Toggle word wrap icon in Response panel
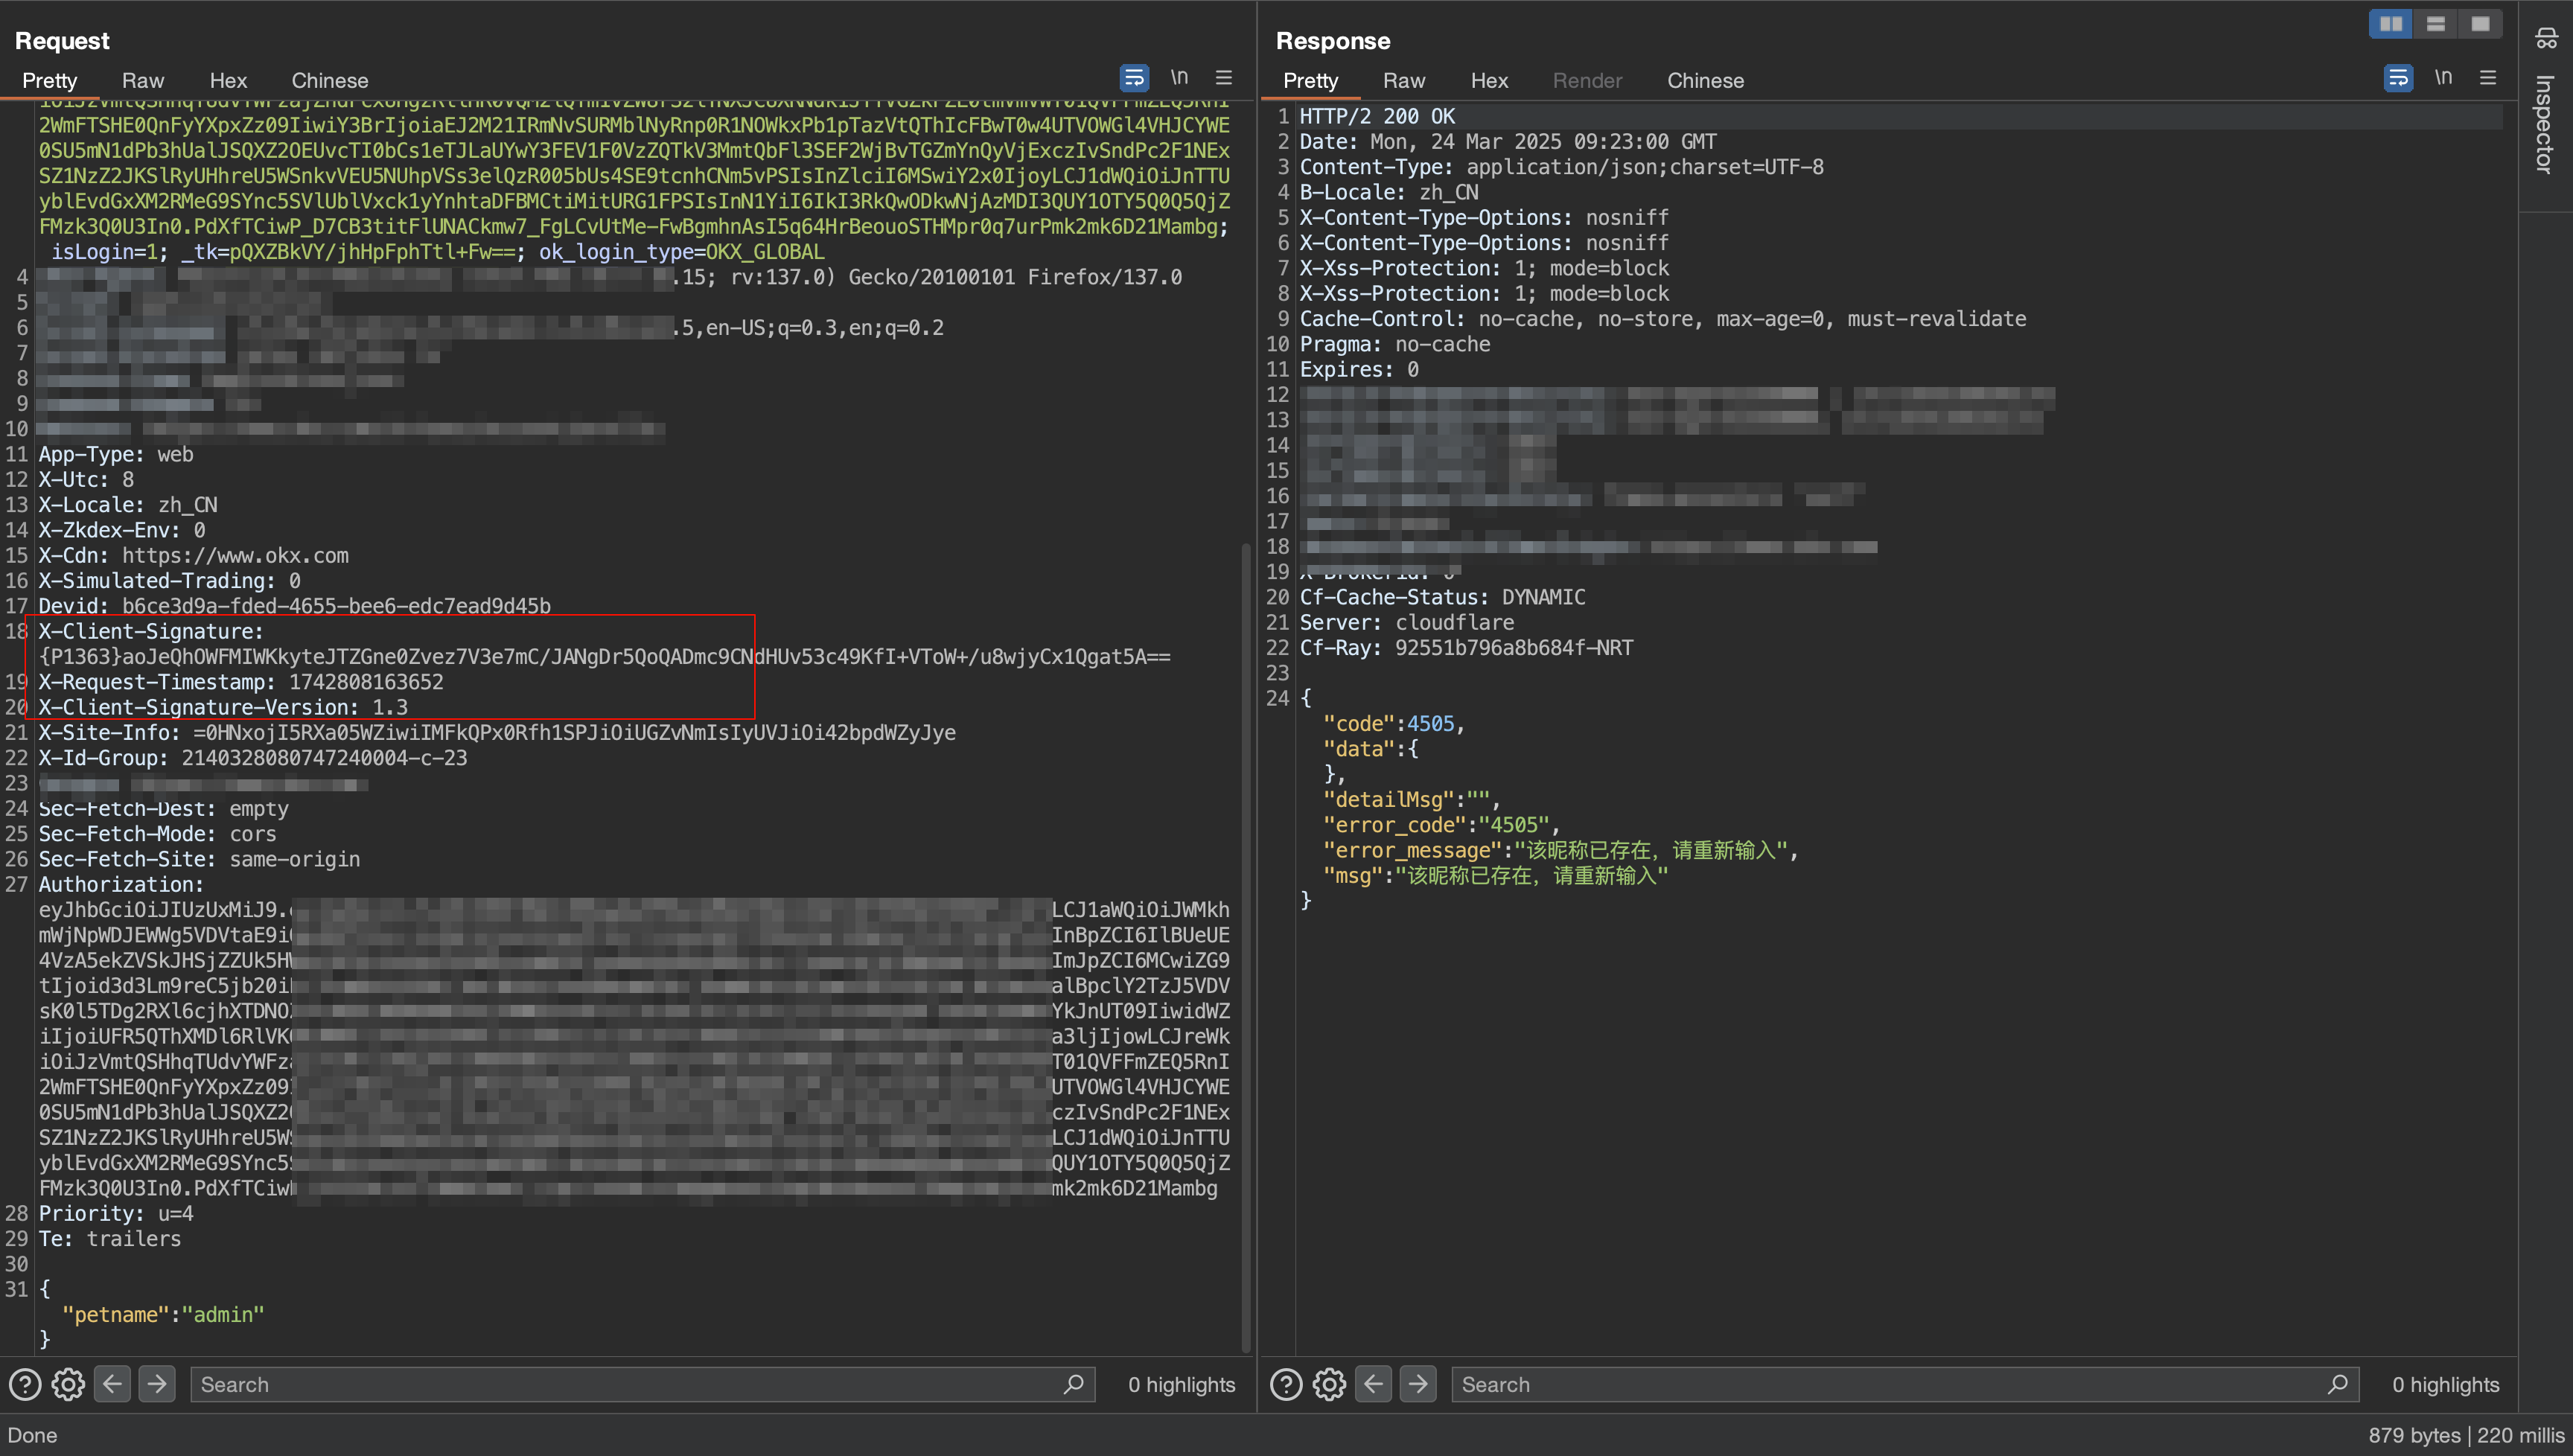The image size is (2573, 1456). click(2398, 77)
